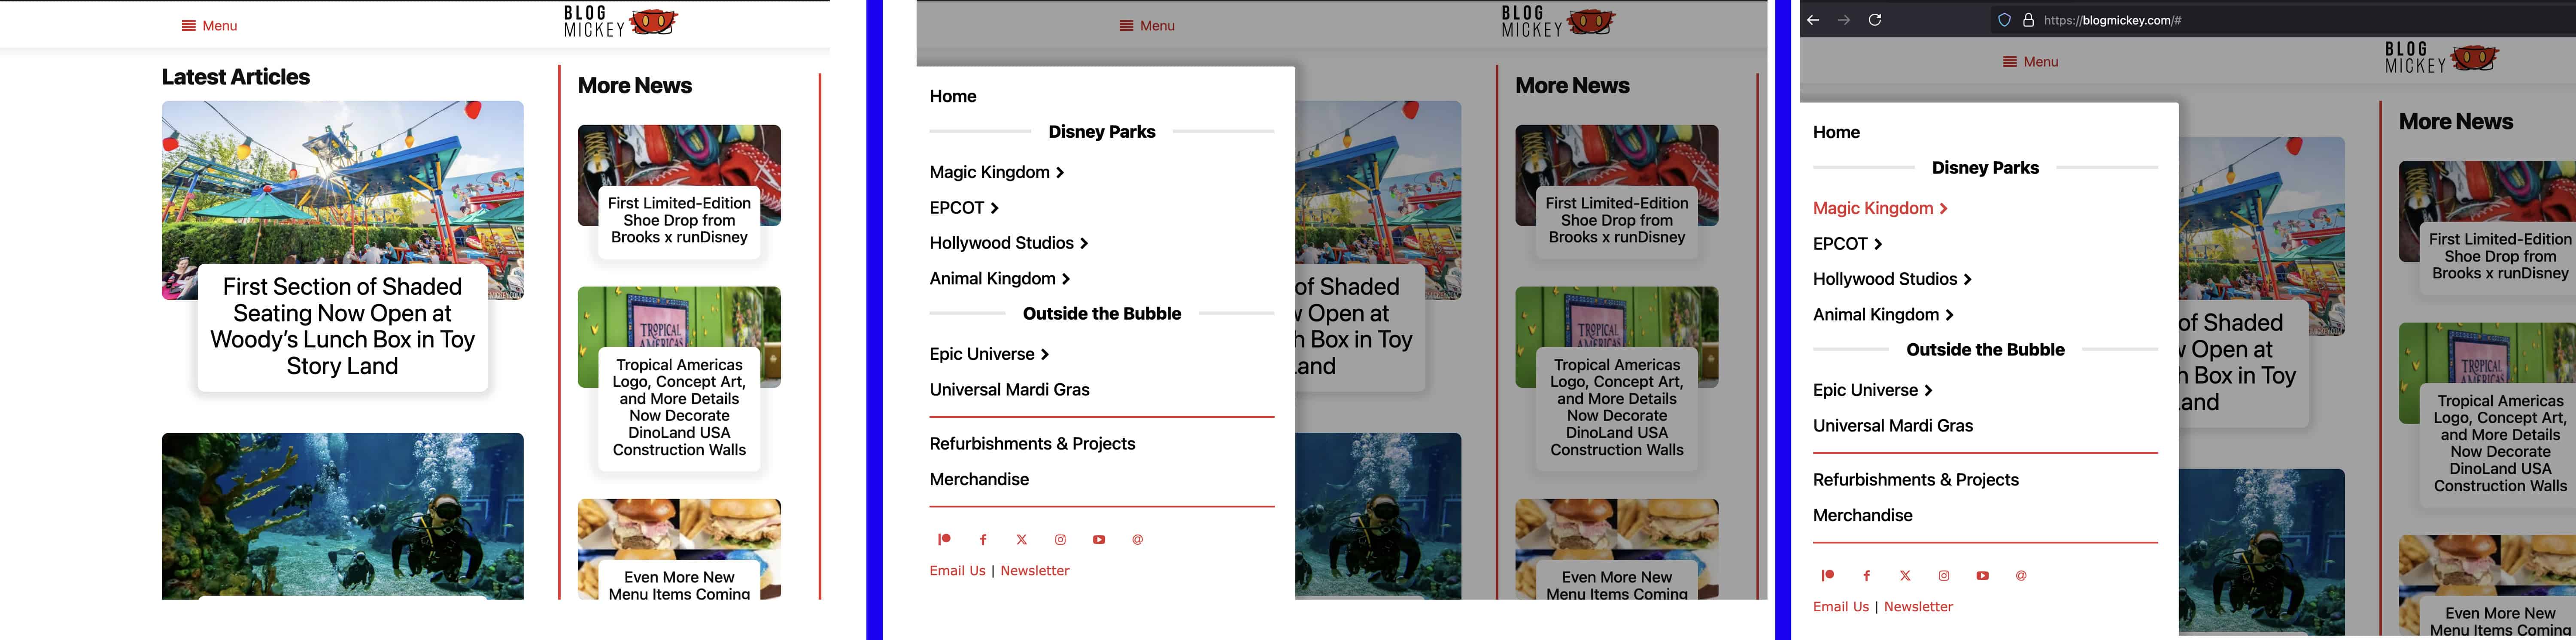This screenshot has width=2576, height=640.
Task: Click the padlock site security icon
Action: coord(2028,20)
